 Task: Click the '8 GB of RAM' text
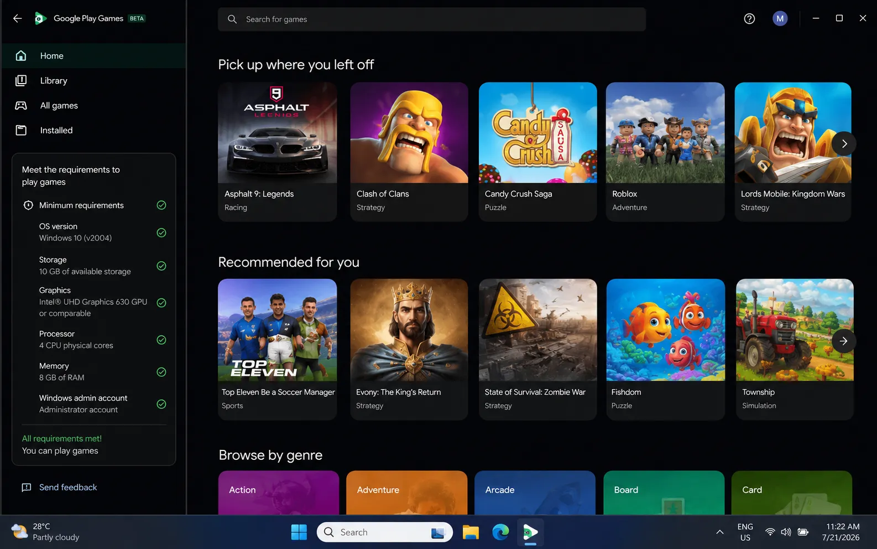click(x=62, y=377)
